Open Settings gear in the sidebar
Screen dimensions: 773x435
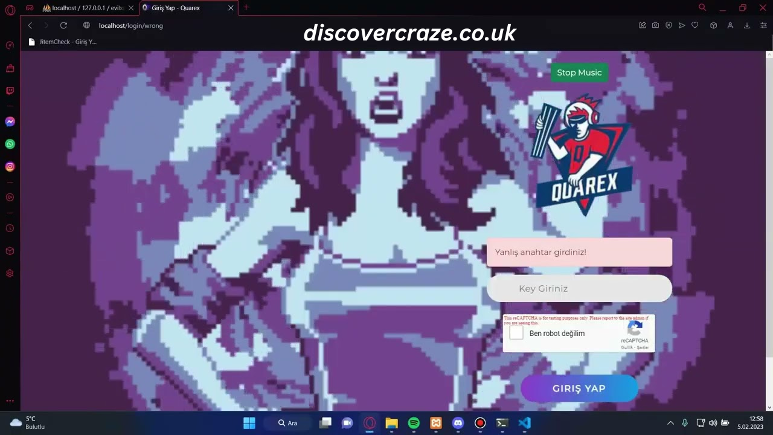click(10, 274)
